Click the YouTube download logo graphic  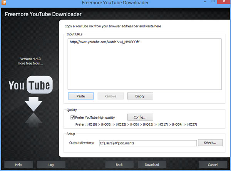[x=31, y=101]
